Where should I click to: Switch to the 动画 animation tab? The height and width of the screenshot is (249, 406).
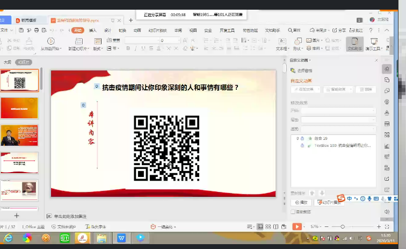[x=137, y=30]
